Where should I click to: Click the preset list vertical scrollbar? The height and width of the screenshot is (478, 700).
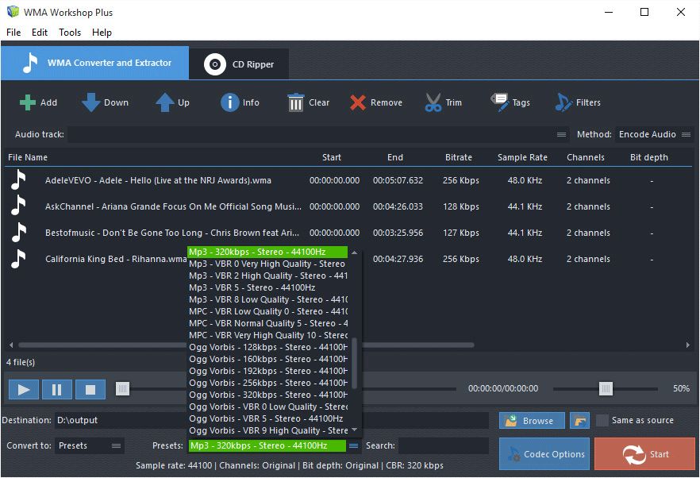click(x=355, y=363)
